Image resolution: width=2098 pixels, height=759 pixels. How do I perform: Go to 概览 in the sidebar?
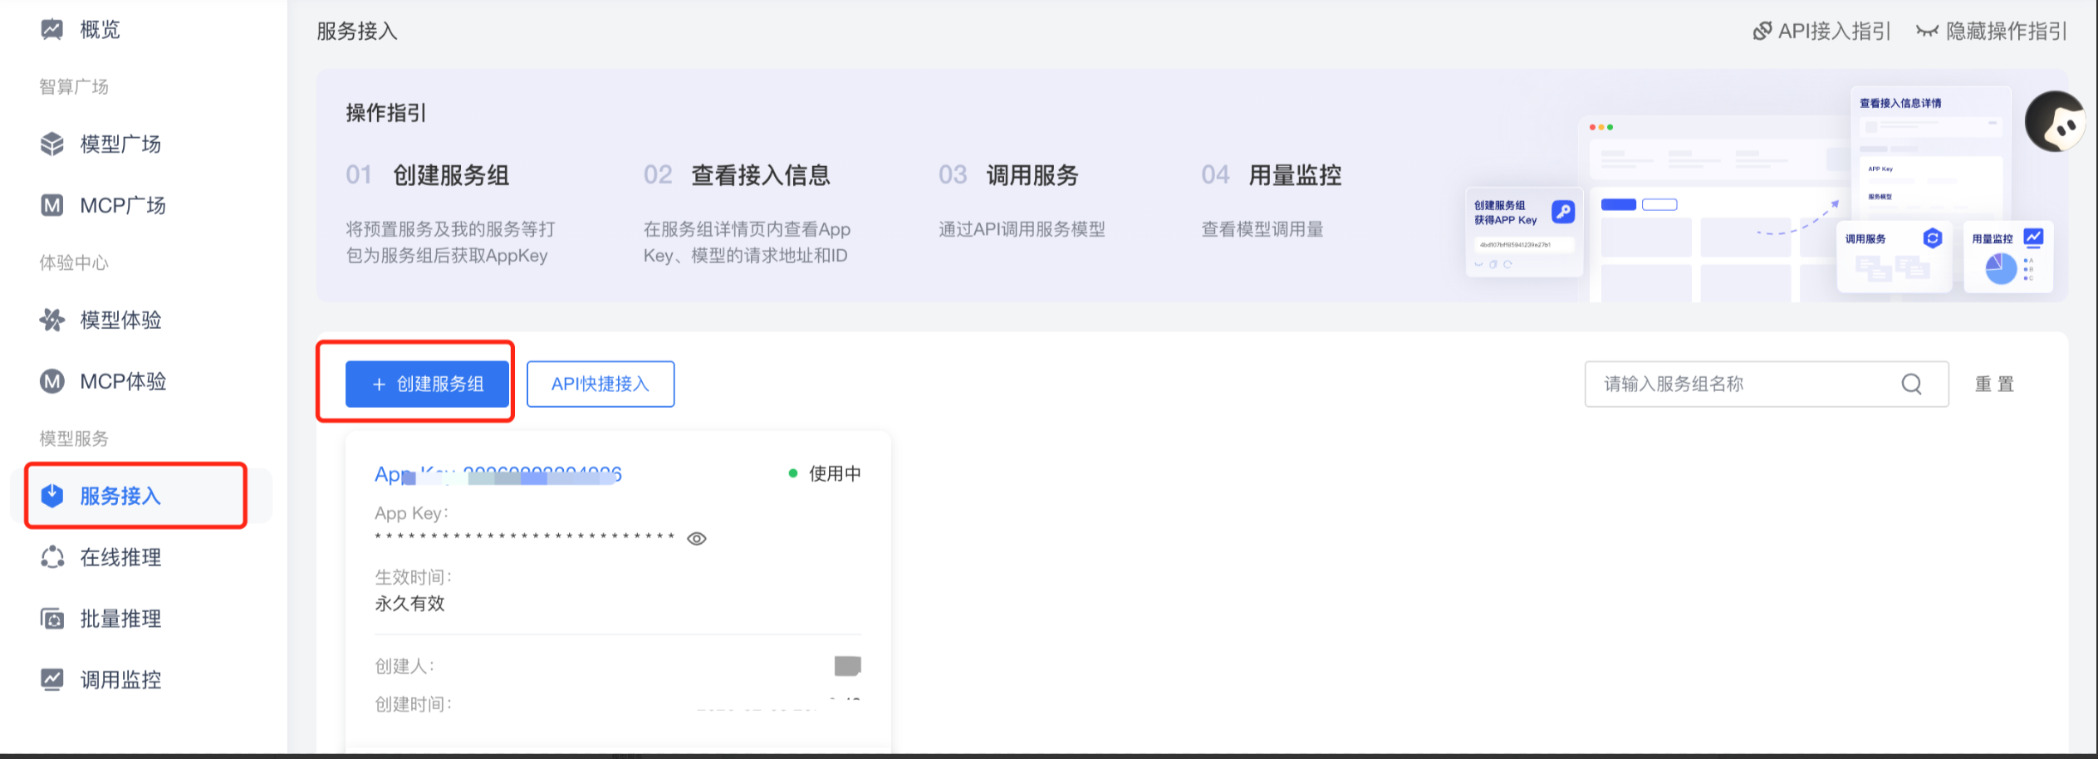100,30
